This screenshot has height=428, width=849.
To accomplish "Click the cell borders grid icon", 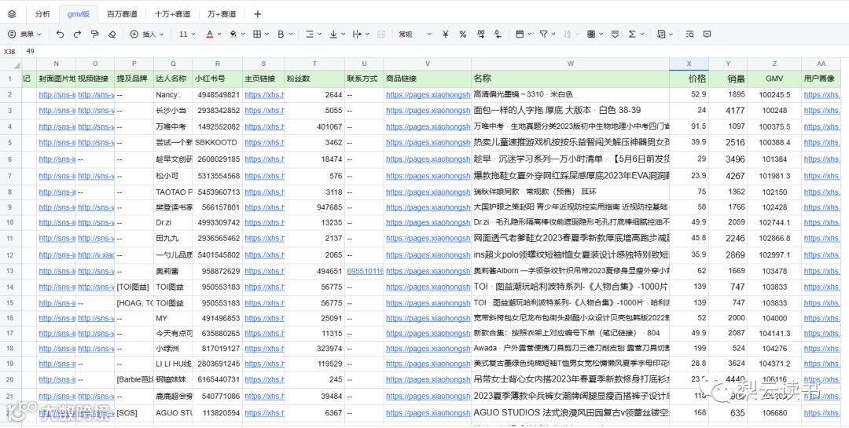I will pos(257,34).
